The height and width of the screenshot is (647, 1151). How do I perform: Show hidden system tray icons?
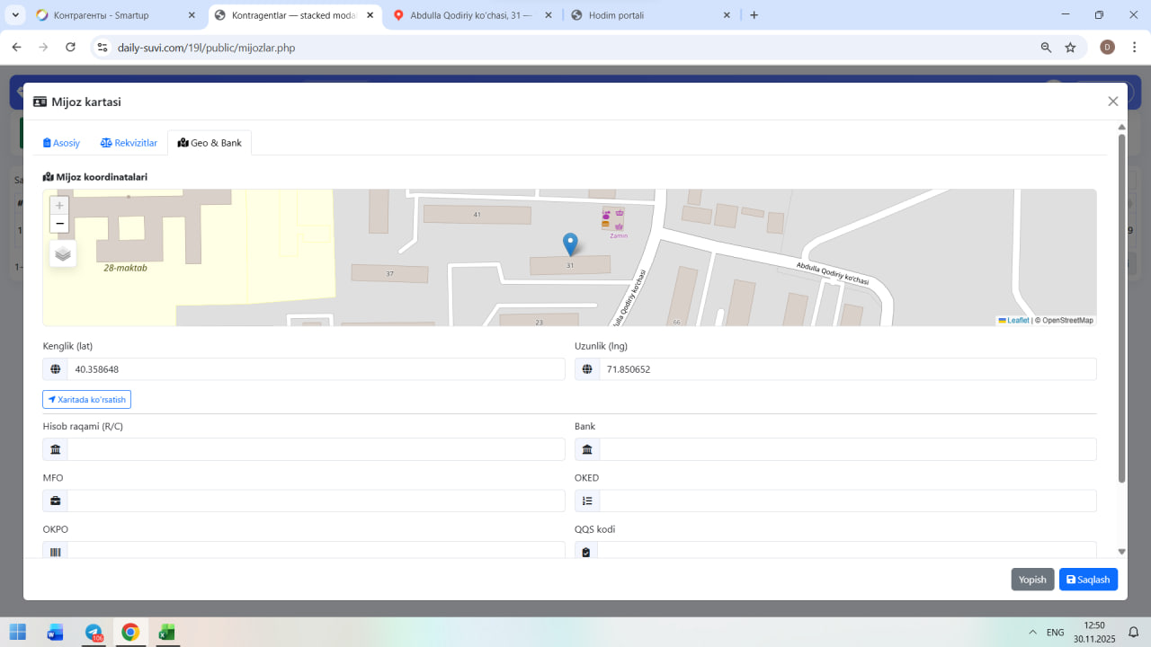pos(1032,632)
